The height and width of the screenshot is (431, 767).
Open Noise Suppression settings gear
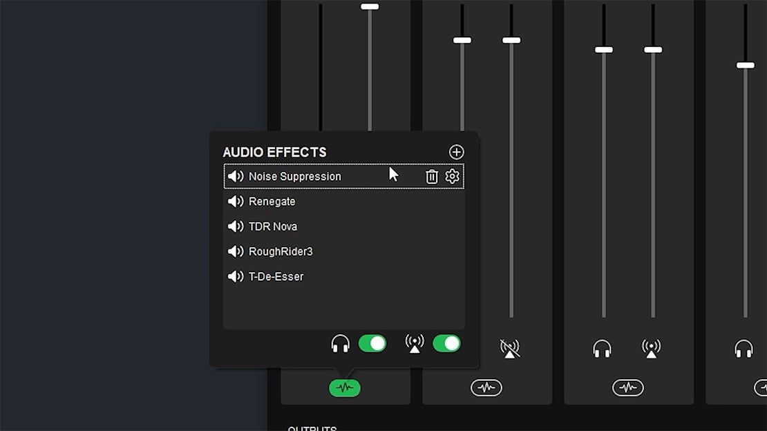pyautogui.click(x=452, y=177)
